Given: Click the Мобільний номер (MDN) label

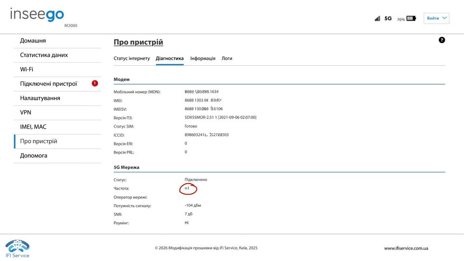Looking at the screenshot, I should [x=137, y=92].
